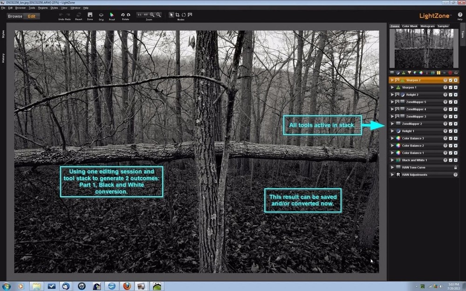Select the Crop mode icon
The width and height of the screenshot is (466, 291).
[176, 14]
